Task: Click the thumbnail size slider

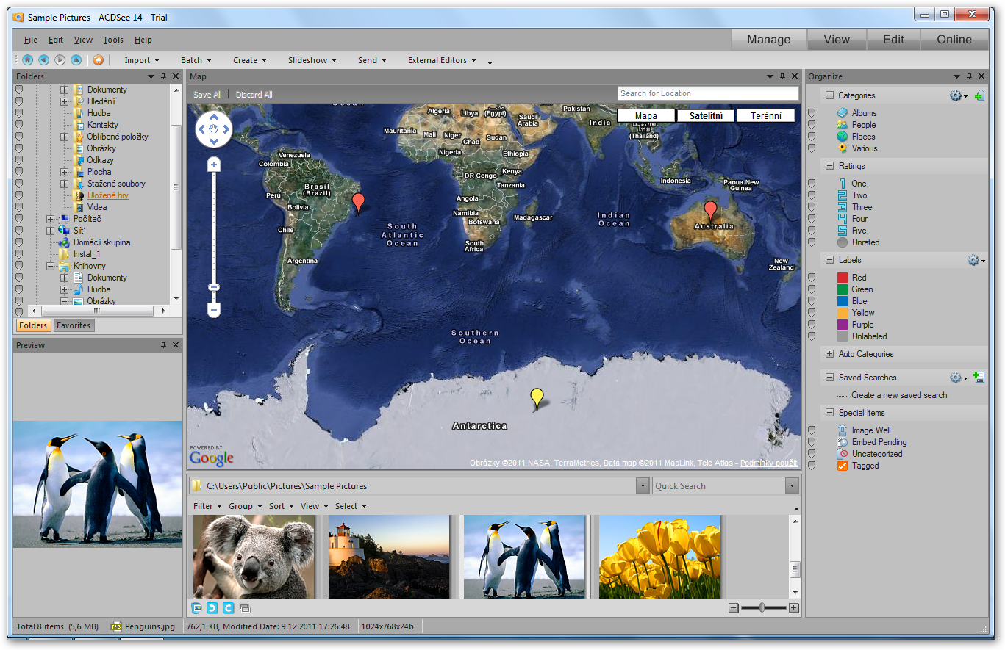Action: pos(762,607)
